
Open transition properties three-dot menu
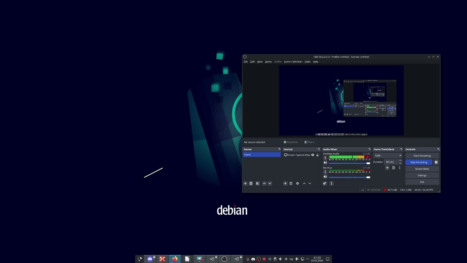(x=400, y=168)
